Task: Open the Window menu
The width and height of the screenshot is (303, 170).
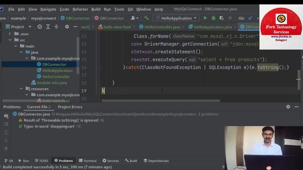Action: pos(143,9)
